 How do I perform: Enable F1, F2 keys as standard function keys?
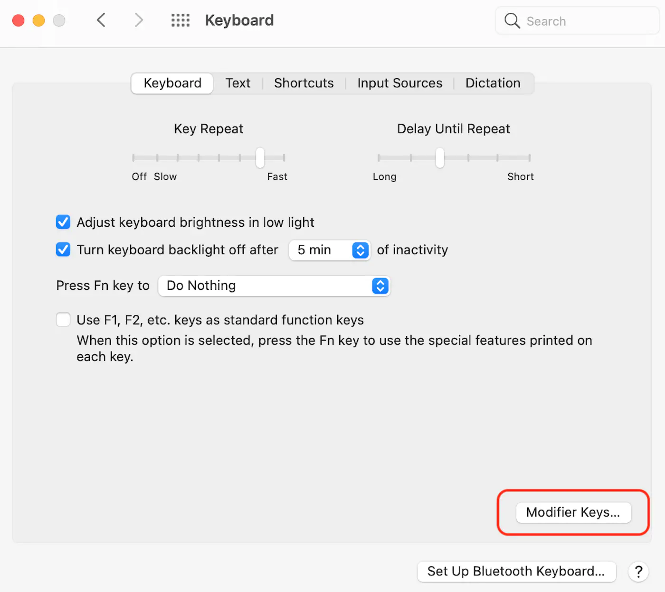point(63,320)
